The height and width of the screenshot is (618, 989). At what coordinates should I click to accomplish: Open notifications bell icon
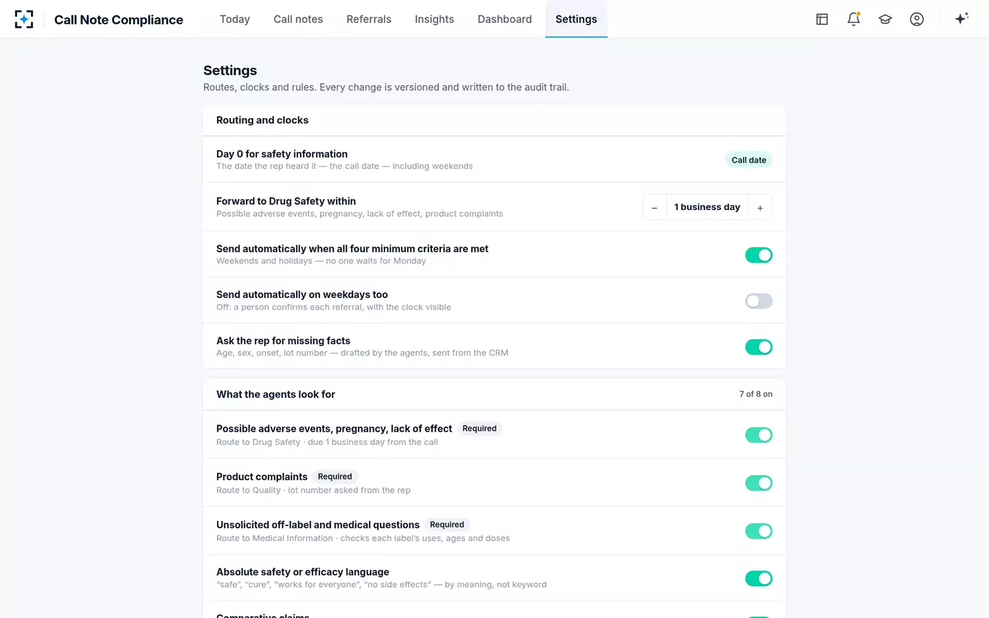(x=854, y=19)
